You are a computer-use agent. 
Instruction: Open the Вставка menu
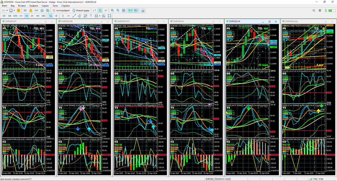click(x=22, y=6)
